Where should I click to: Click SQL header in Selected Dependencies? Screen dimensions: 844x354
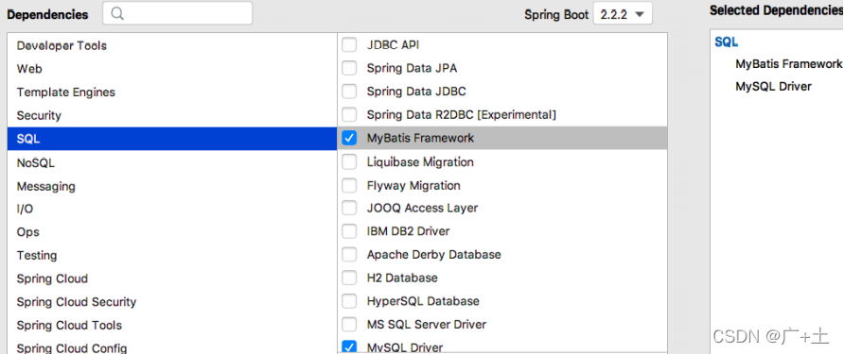[x=726, y=42]
